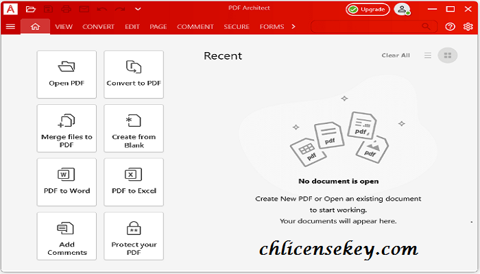Click the Email envelope icon in title bar
This screenshot has height=274, width=480.
84,9
